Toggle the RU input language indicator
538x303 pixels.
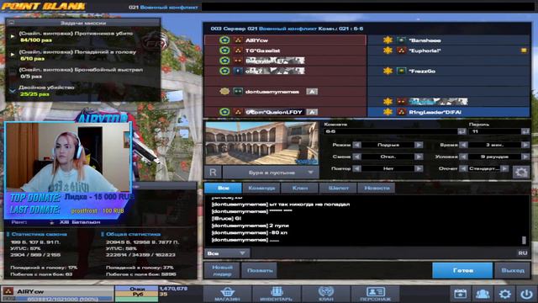[523, 253]
